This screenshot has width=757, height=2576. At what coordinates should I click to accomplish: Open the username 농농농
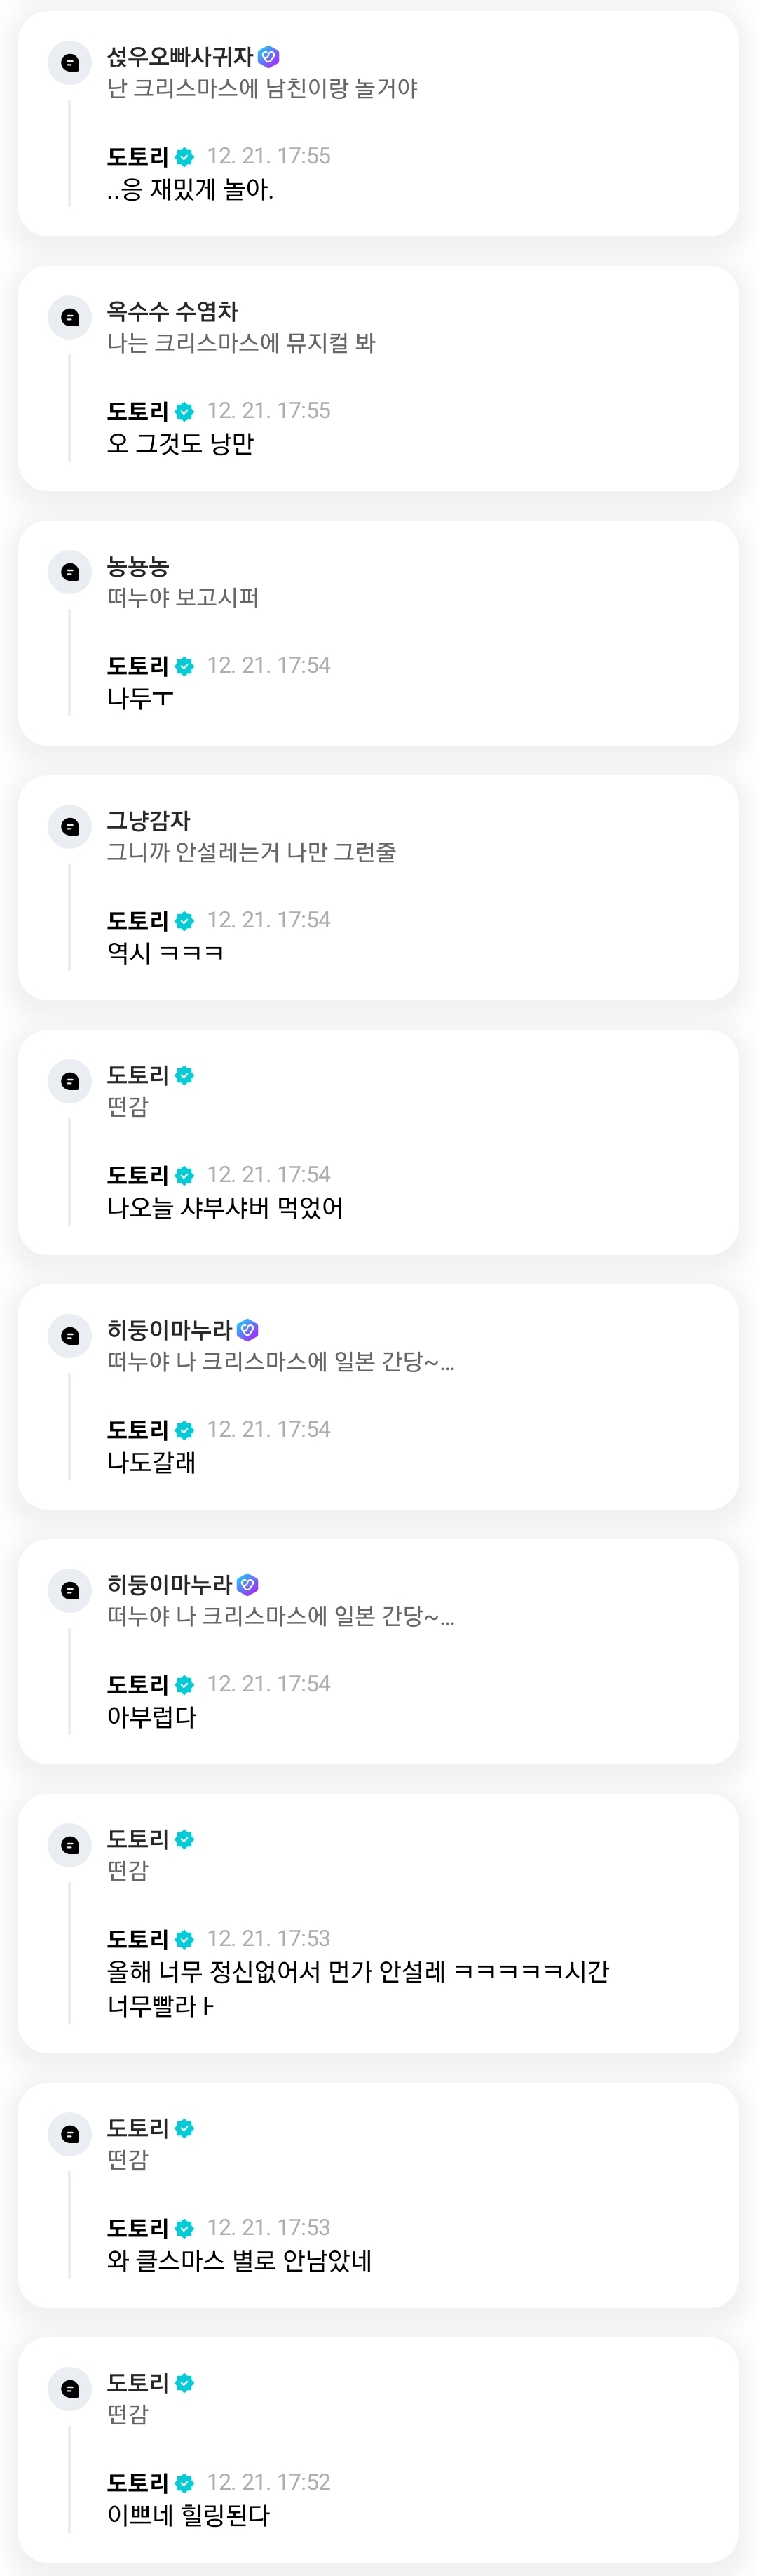point(138,566)
